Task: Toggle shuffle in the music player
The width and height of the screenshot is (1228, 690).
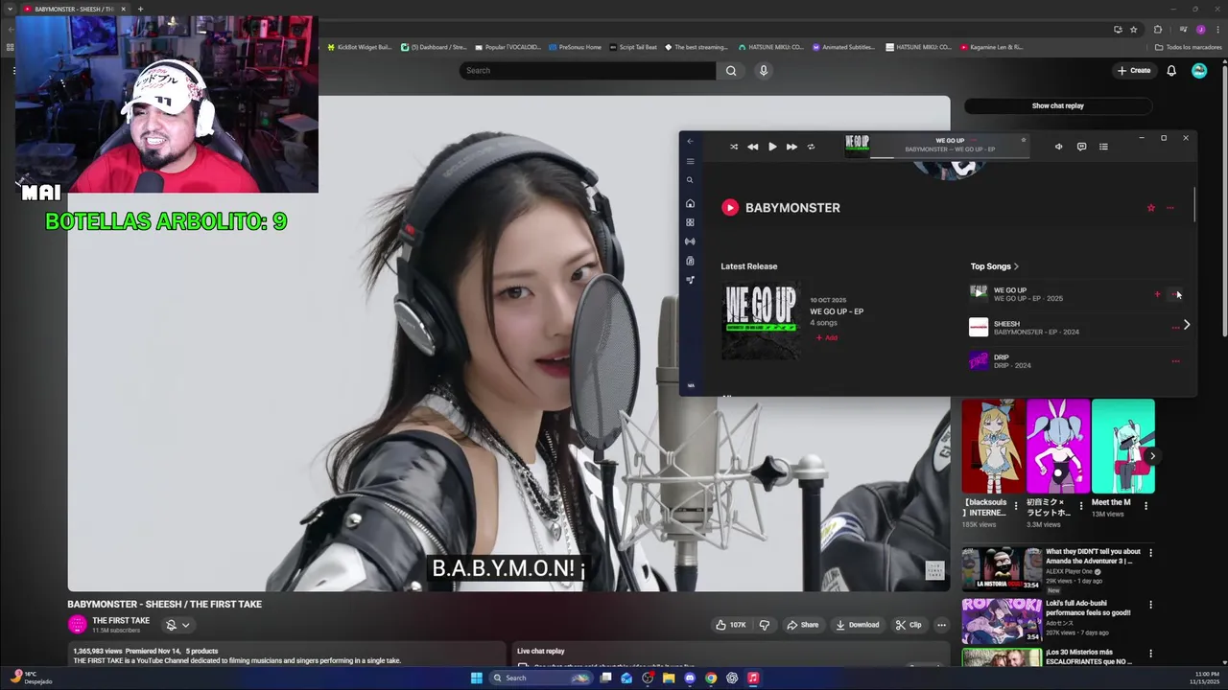Action: (x=734, y=147)
